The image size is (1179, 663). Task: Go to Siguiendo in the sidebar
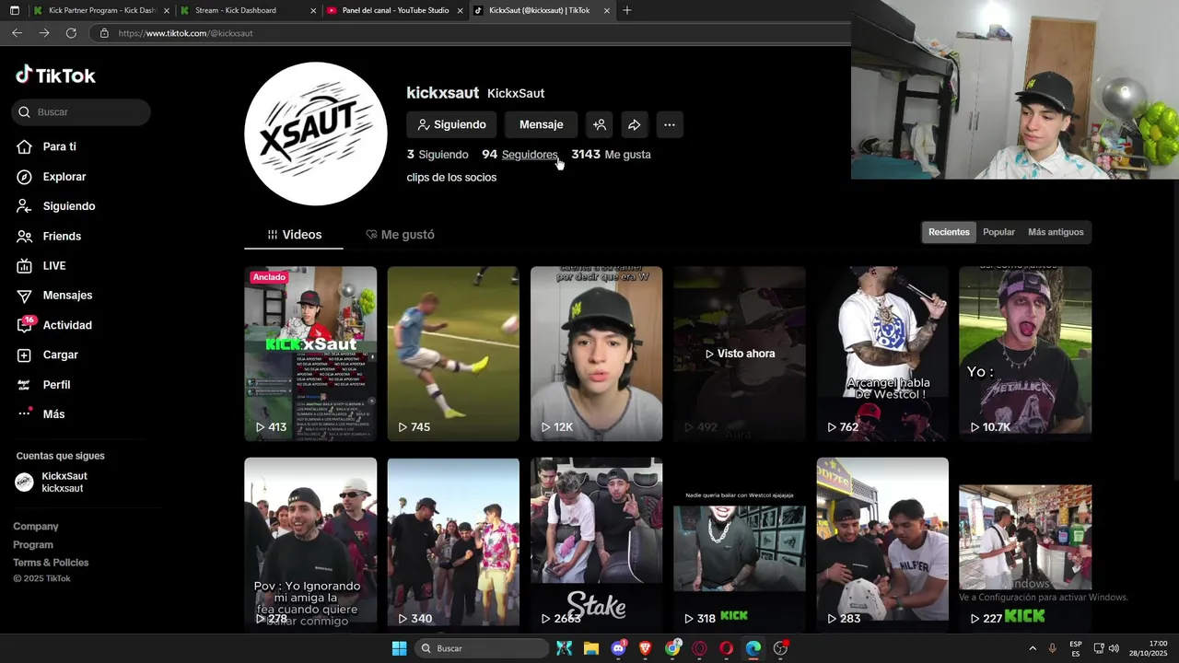68,206
